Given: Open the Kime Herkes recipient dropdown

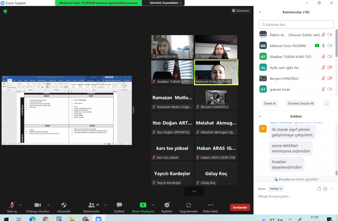Looking at the screenshot, I should point(276,189).
